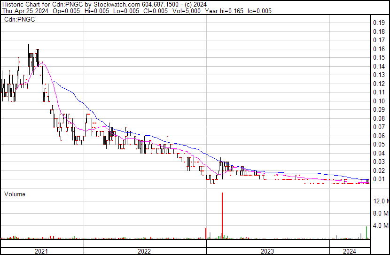Click the Stockwatch.com text in the header
390x255 pixels.
[x=117, y=4]
